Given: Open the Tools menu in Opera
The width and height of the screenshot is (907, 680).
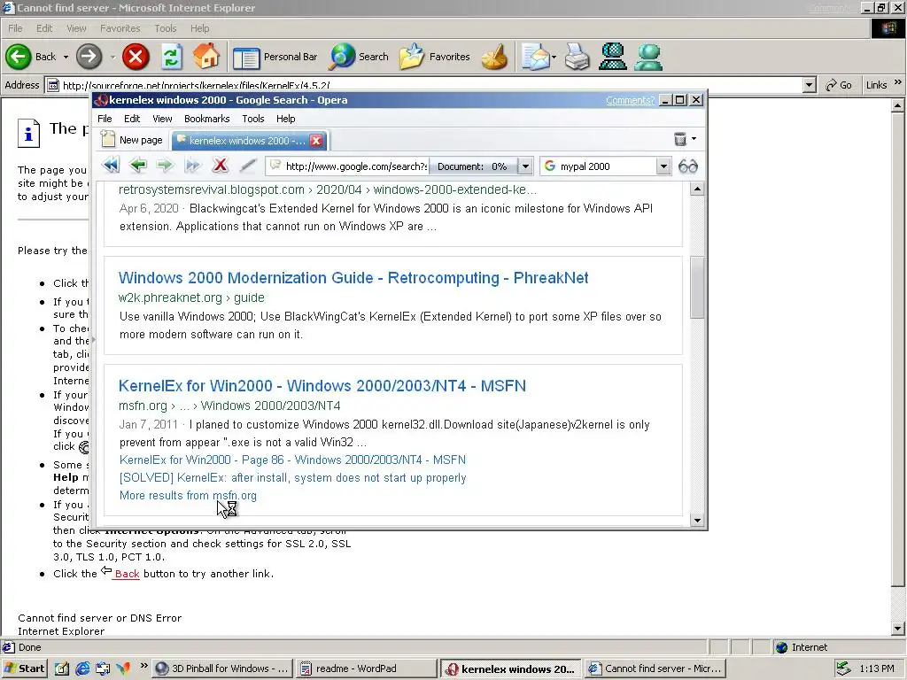Looking at the screenshot, I should (252, 119).
